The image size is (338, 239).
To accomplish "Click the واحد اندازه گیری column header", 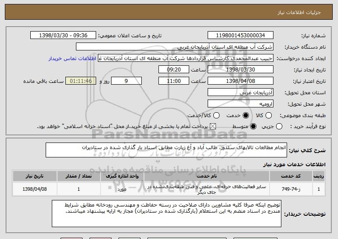I will click(x=122, y=176).
